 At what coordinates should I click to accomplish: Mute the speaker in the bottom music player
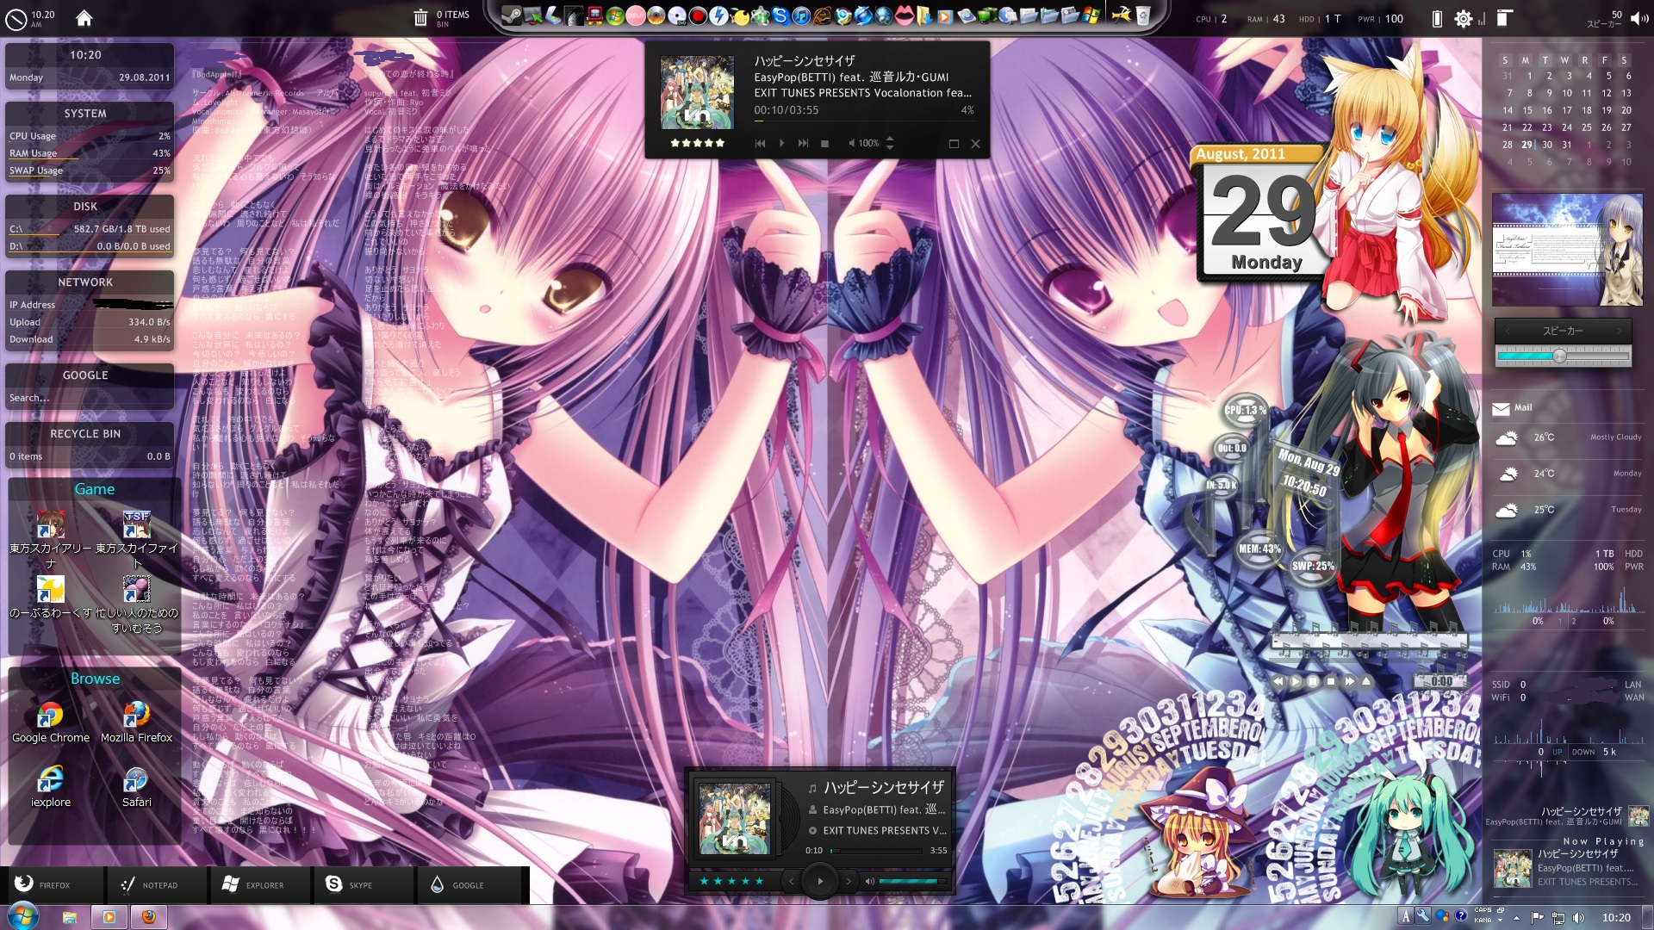(x=869, y=881)
